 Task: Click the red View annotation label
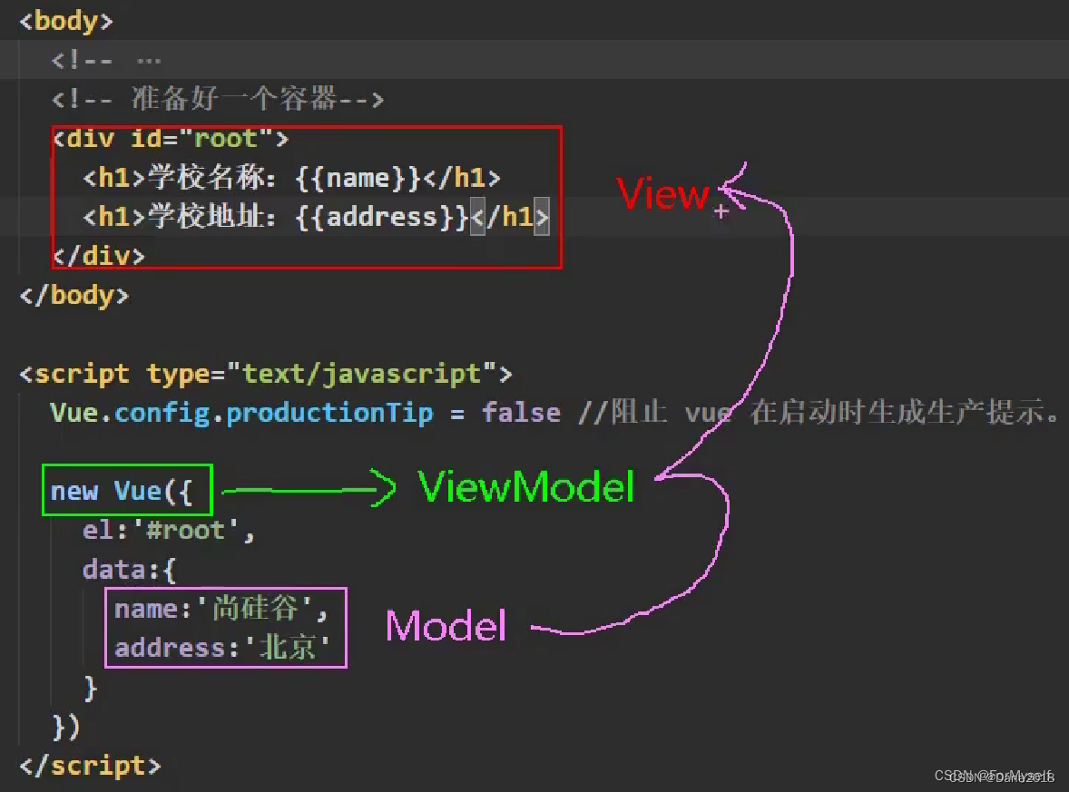663,193
